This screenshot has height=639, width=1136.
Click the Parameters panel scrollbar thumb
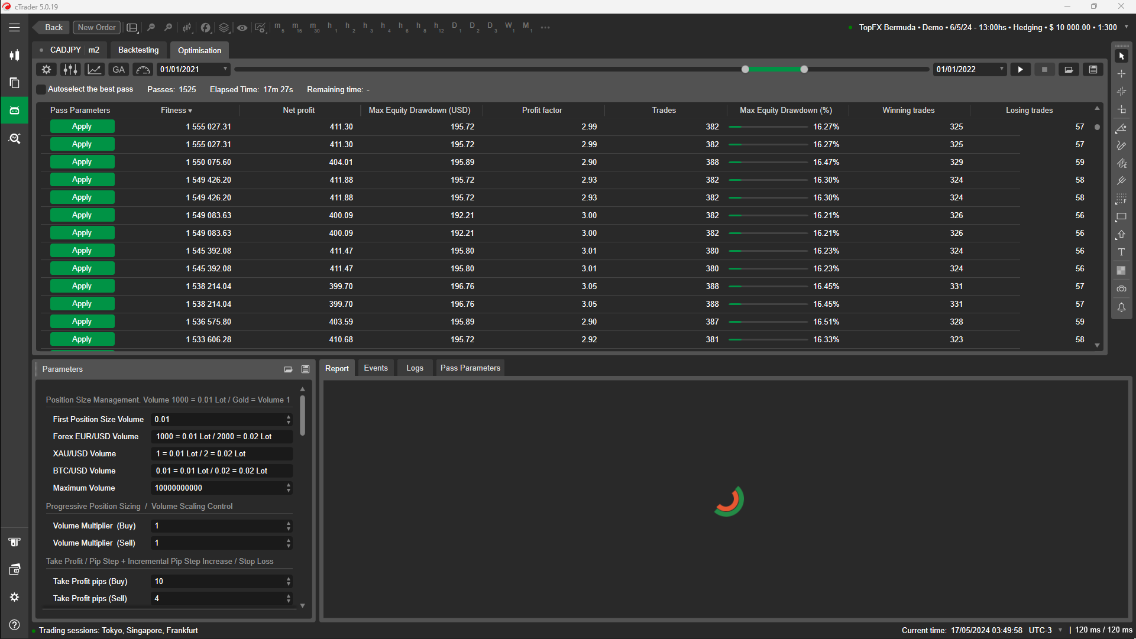[303, 414]
